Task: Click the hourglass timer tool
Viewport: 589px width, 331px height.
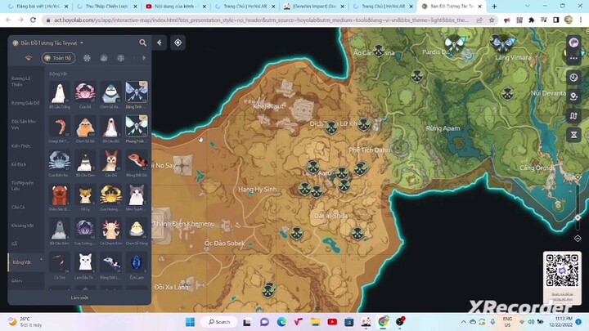Action: 573,135
